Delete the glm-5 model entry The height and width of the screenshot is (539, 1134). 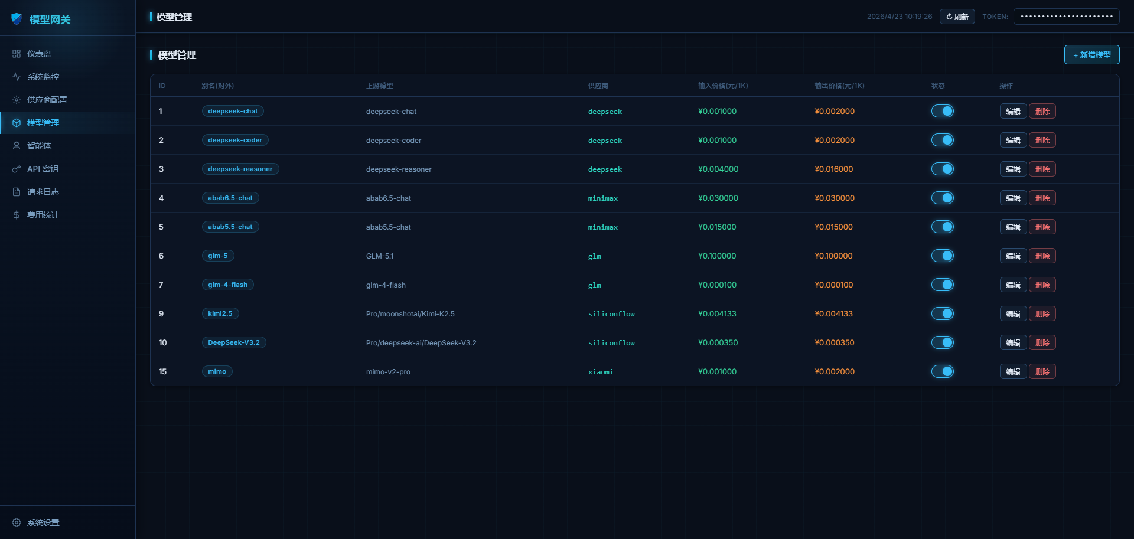coord(1042,256)
